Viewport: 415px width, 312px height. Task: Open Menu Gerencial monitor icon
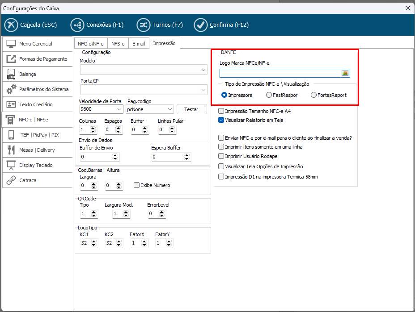point(11,44)
